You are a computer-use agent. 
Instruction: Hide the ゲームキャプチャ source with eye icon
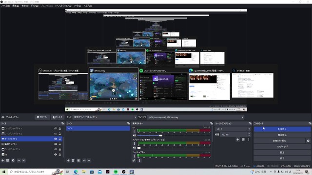click(x=56, y=139)
